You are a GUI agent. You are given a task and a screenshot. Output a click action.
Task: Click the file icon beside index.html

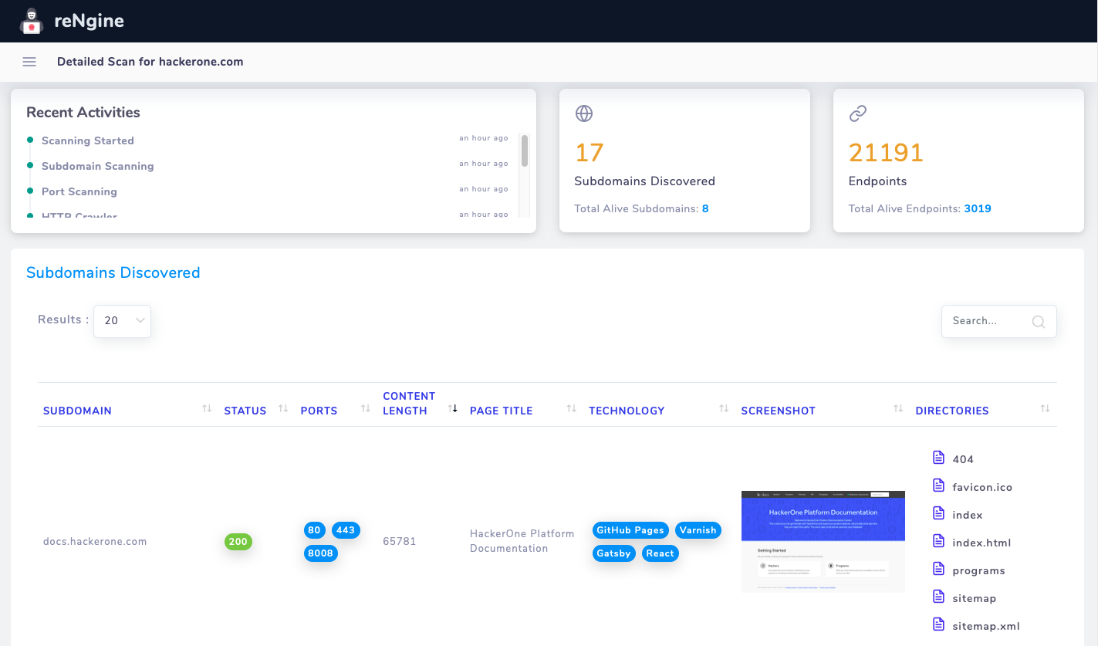pos(939,541)
